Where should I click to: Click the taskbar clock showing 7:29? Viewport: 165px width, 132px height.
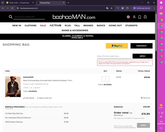click(161, 123)
